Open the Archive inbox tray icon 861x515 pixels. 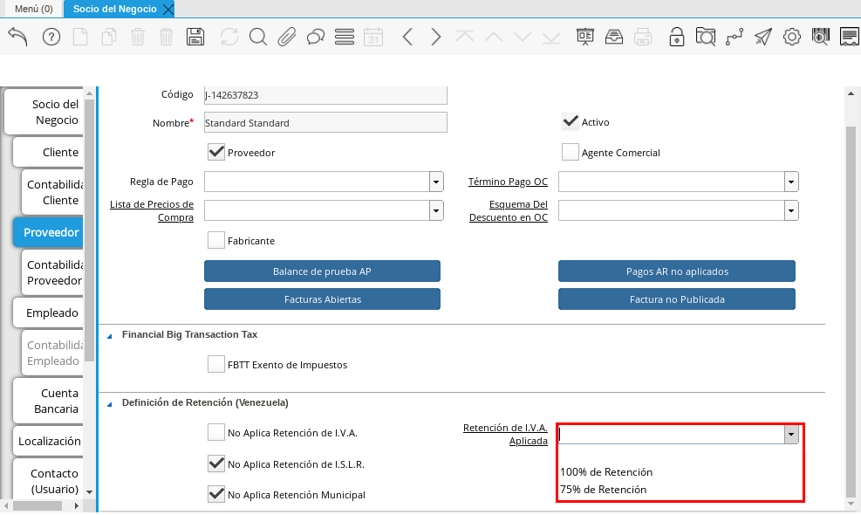click(614, 37)
